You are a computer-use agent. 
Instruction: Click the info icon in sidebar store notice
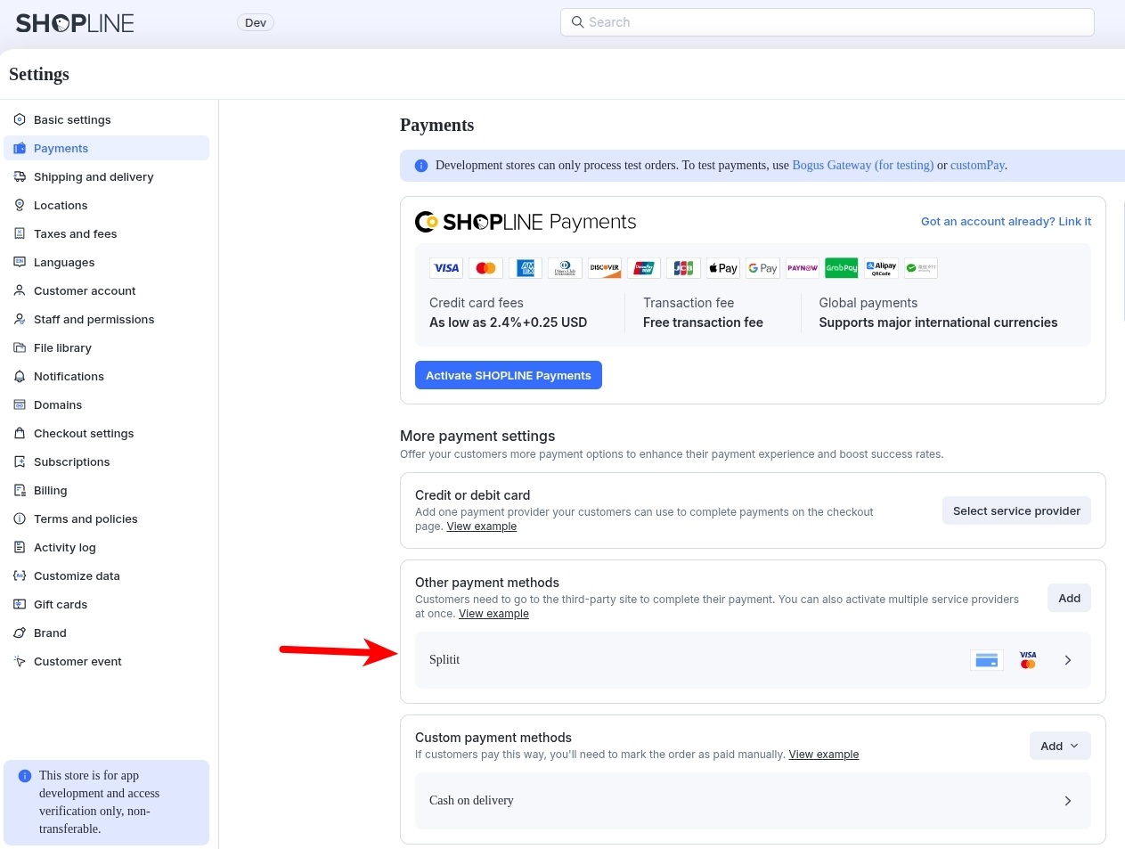25,776
